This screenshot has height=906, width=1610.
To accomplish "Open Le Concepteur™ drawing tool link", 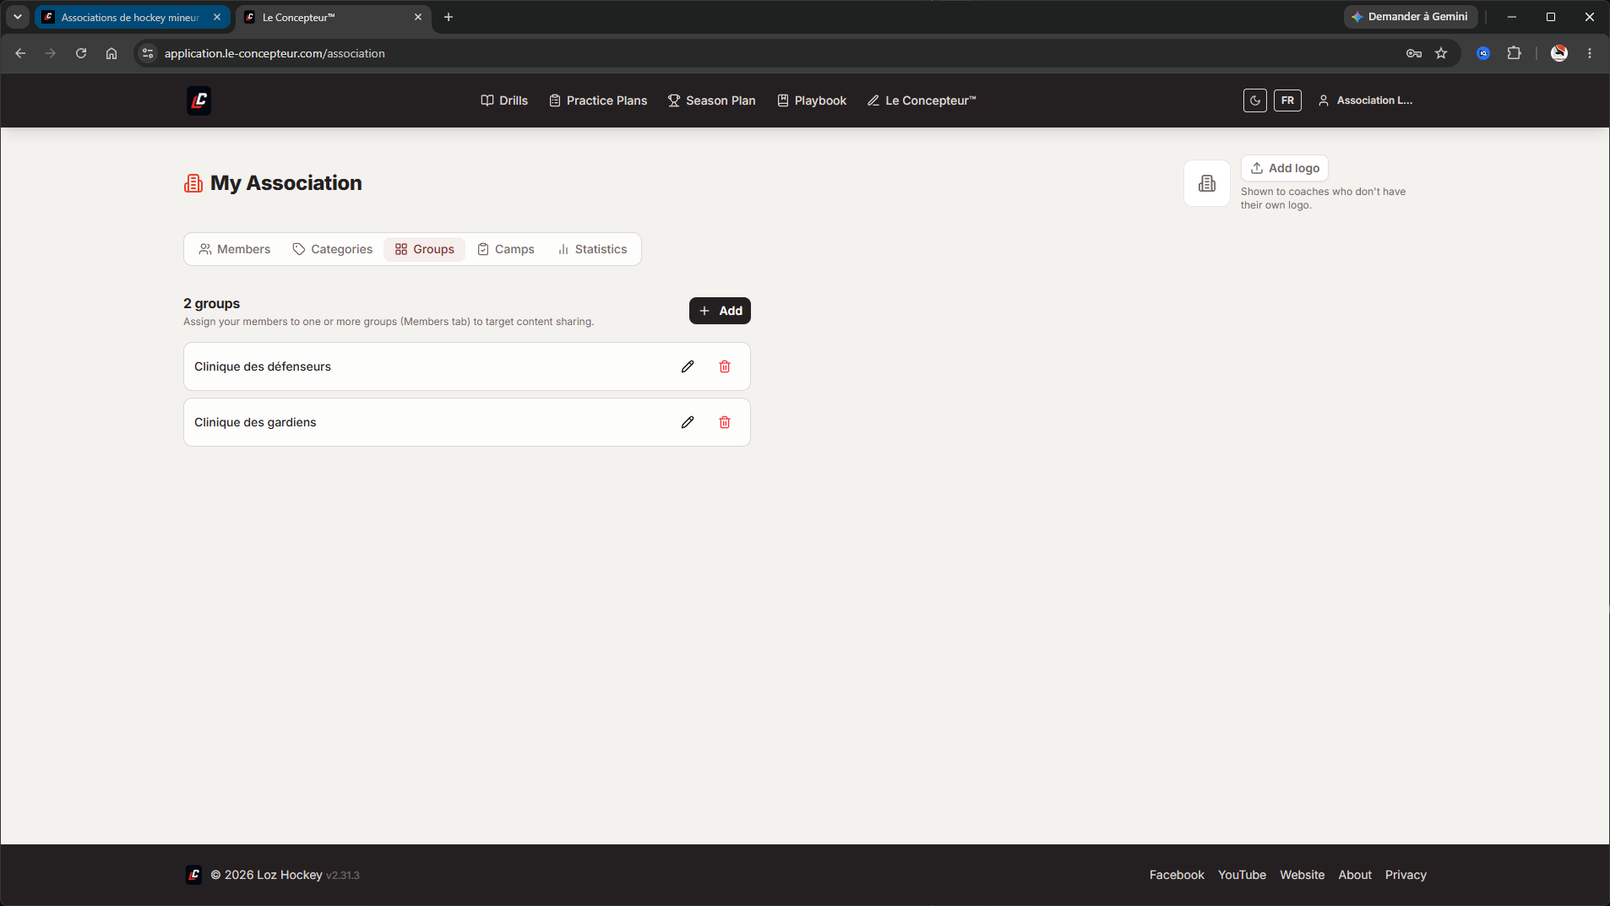I will click(x=922, y=100).
